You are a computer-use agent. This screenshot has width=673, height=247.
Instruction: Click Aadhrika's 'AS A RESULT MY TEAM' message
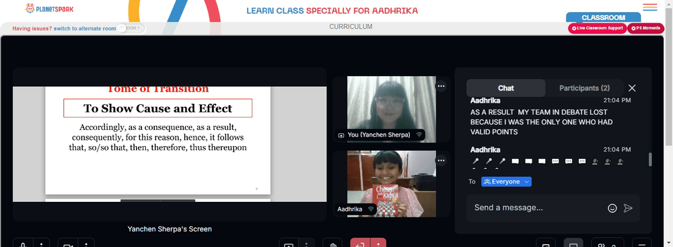tap(542, 122)
